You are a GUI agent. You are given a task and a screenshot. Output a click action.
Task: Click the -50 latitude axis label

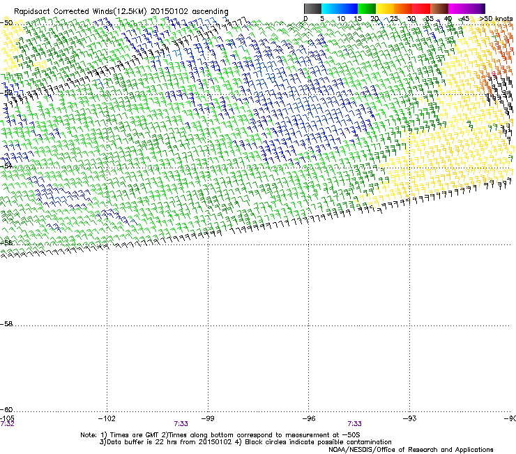click(x=6, y=23)
